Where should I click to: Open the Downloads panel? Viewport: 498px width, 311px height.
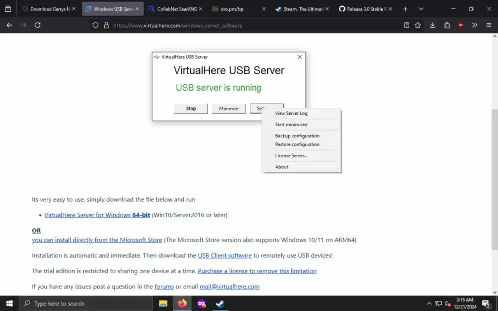(x=433, y=25)
